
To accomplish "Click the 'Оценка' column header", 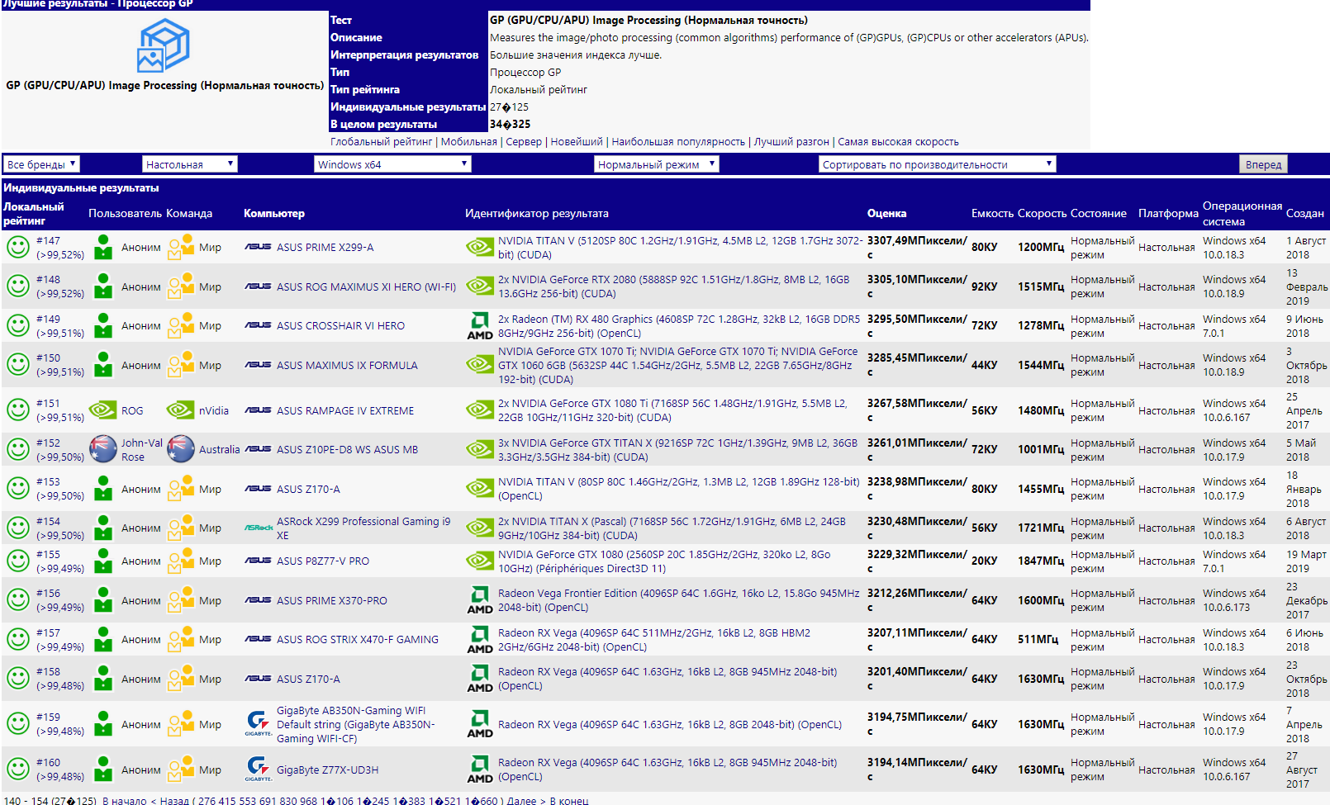I will [886, 213].
